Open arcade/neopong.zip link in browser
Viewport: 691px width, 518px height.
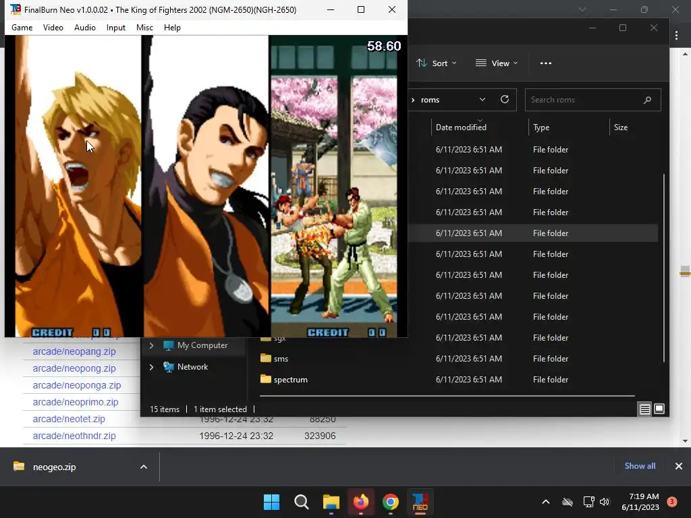[74, 368]
